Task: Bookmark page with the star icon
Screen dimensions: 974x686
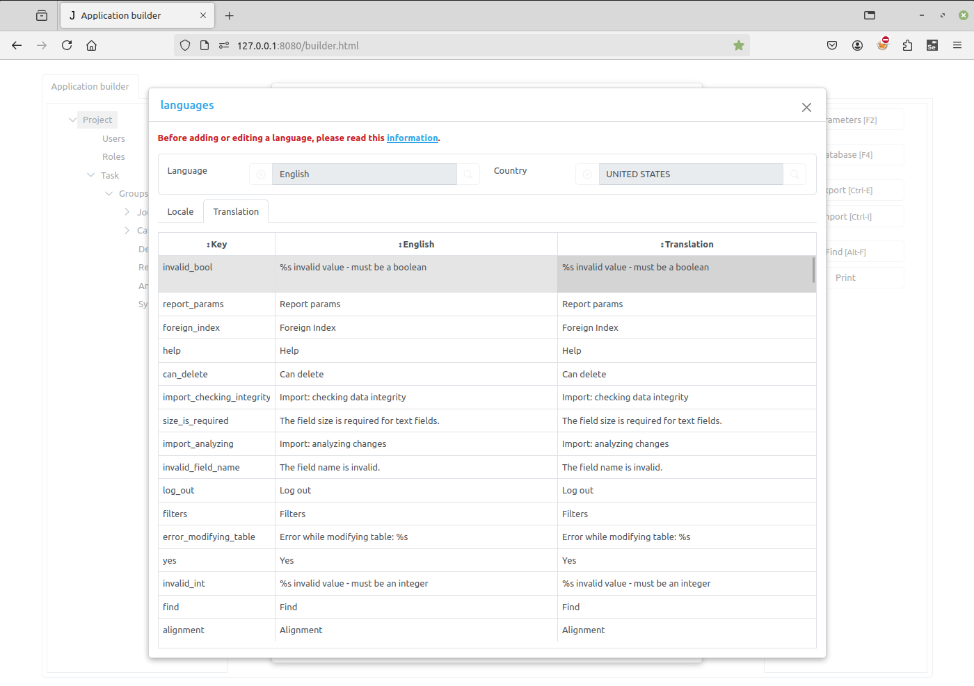Action: point(738,46)
